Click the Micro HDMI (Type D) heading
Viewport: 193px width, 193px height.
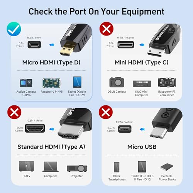tap(51, 63)
